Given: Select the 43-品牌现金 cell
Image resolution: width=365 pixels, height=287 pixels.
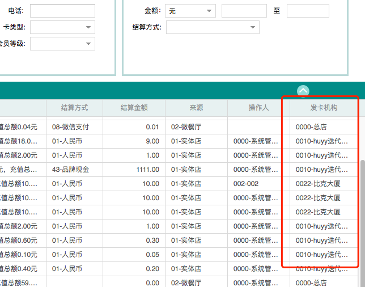Looking at the screenshot, I should (74, 170).
